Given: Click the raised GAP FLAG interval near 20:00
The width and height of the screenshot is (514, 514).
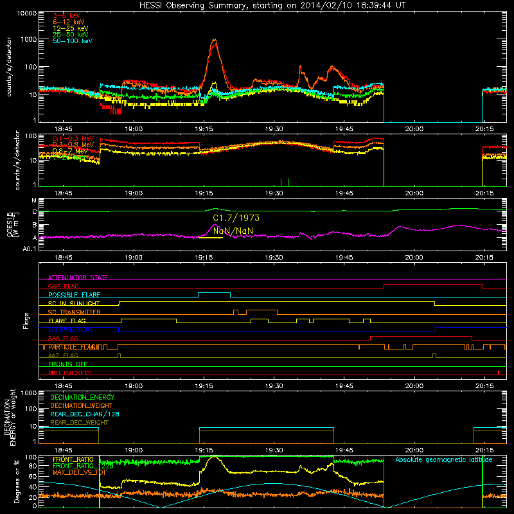Looking at the screenshot, I should coord(432,285).
